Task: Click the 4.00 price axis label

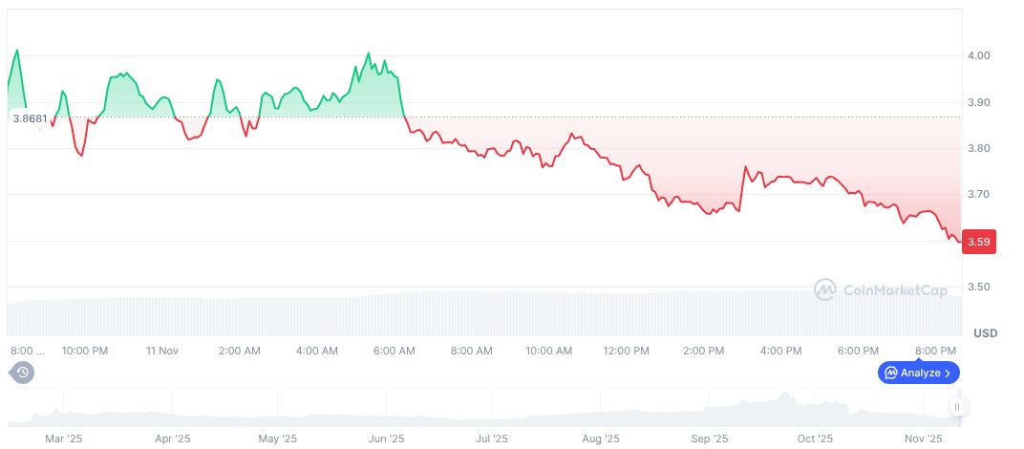Action: tap(977, 56)
